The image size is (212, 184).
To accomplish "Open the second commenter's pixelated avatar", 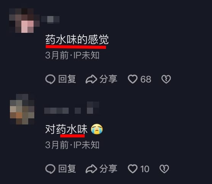I will coord(22,109).
